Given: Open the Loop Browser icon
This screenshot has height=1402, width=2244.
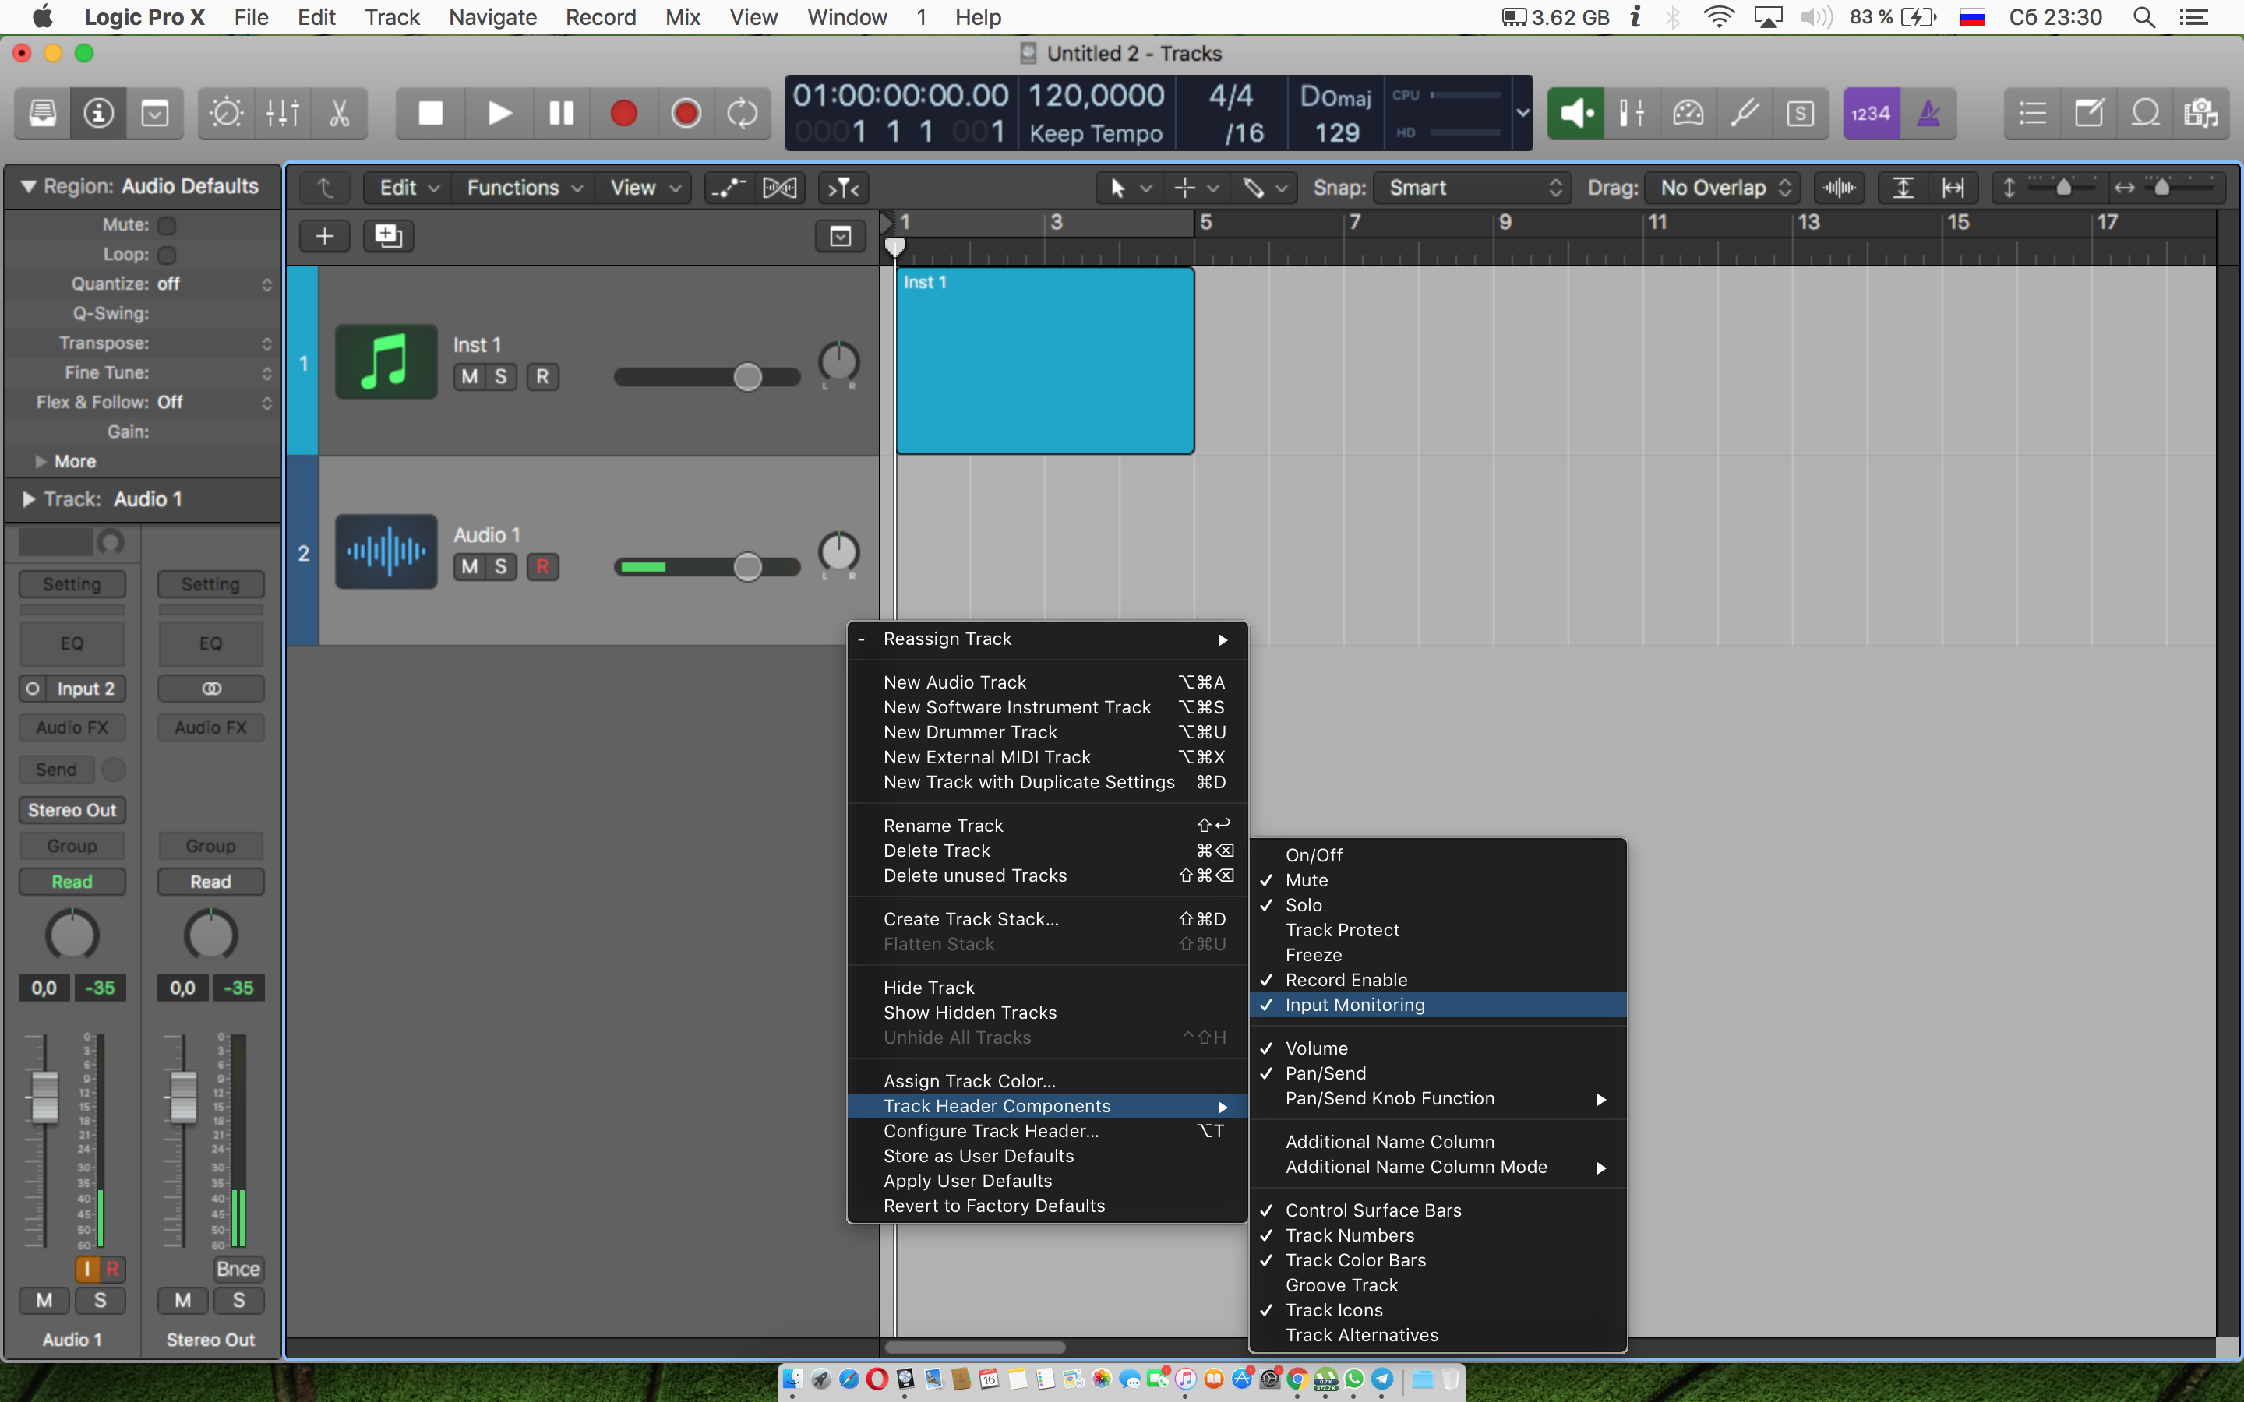Looking at the screenshot, I should [x=2146, y=113].
